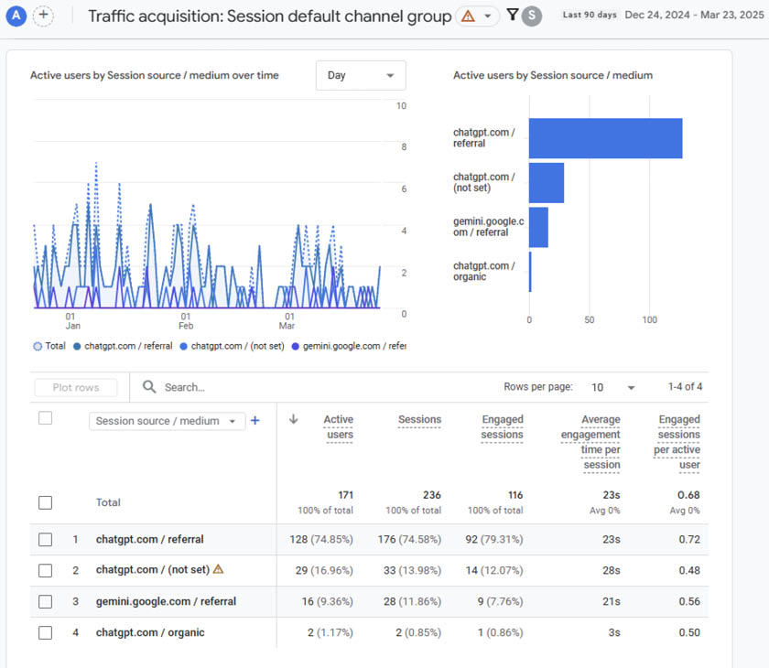
Task: Check the row for gemini.google.com / referral
Action: [x=45, y=601]
